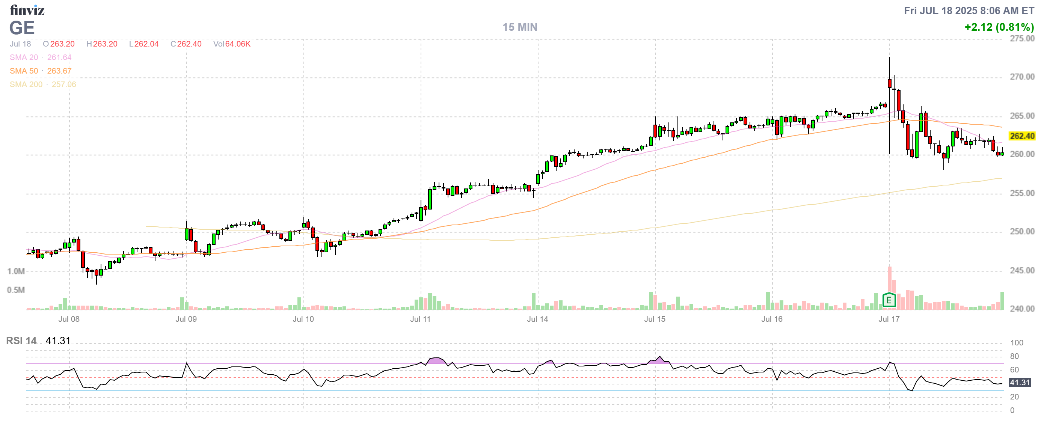Click the SMA 50 legend label
1044x422 pixels.
[x=24, y=71]
